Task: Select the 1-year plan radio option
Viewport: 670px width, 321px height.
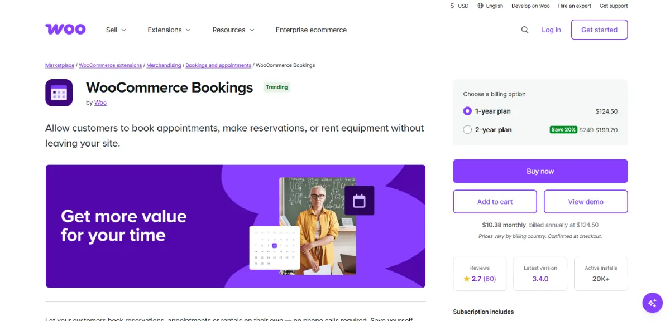Action: (468, 111)
